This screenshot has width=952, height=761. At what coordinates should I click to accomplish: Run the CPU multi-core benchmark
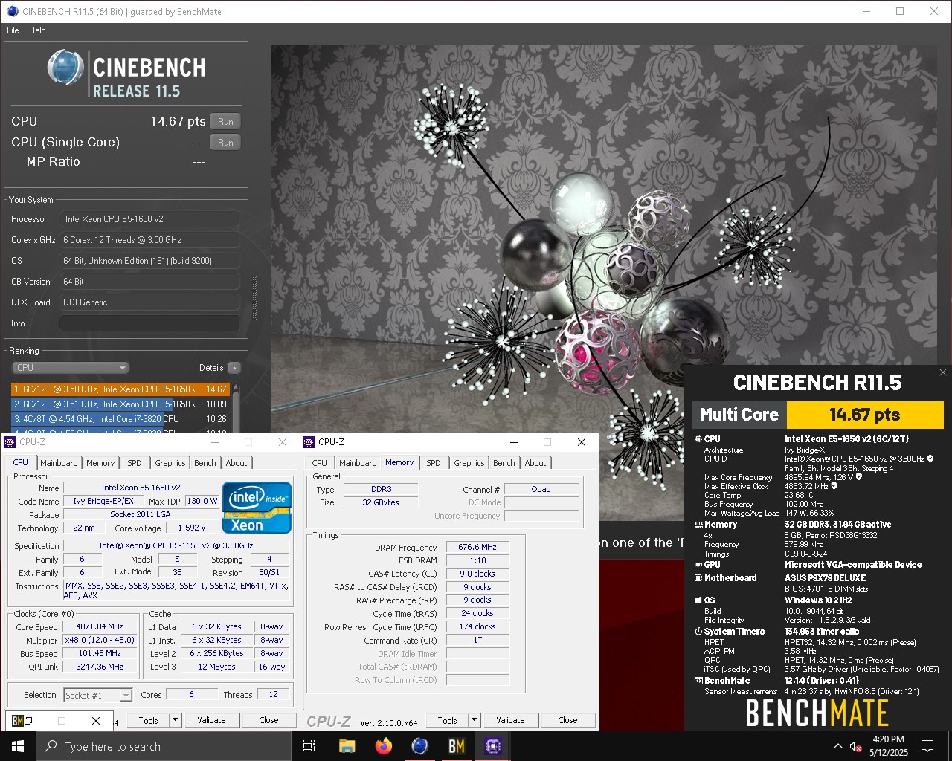coord(225,122)
